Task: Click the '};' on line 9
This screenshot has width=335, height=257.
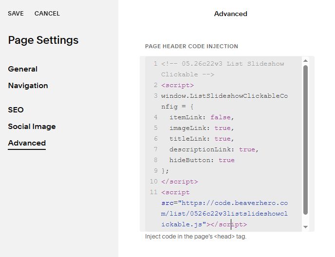Action: coord(165,171)
